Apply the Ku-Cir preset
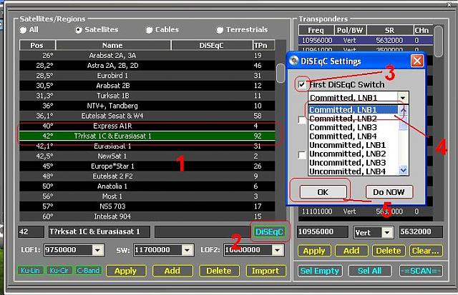458x295 pixels. point(59,271)
